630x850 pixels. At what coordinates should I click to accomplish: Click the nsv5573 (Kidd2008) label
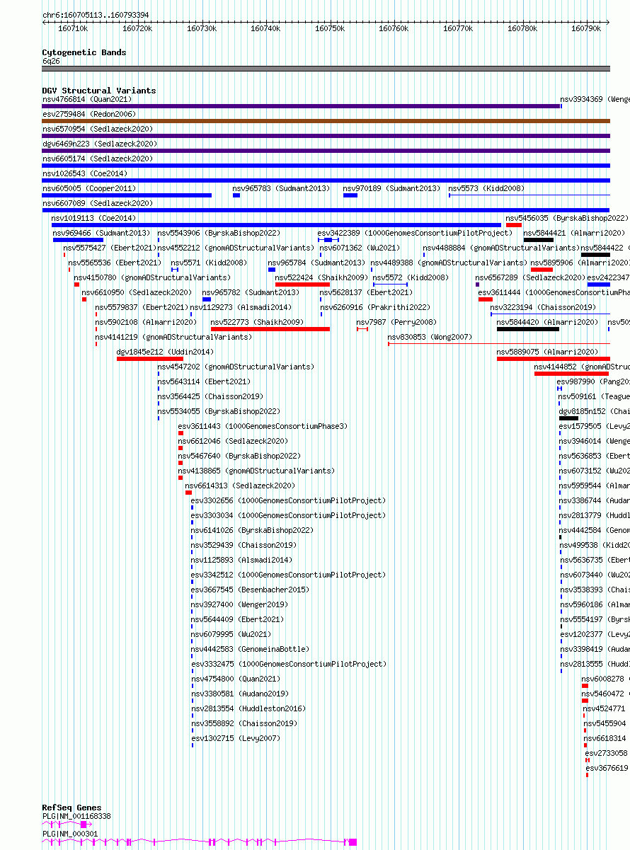click(x=487, y=188)
